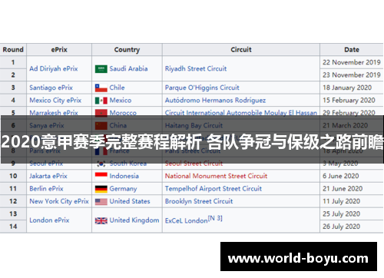The image size is (384, 278).
Task: Click the Circuit column header
Action: [x=241, y=50]
